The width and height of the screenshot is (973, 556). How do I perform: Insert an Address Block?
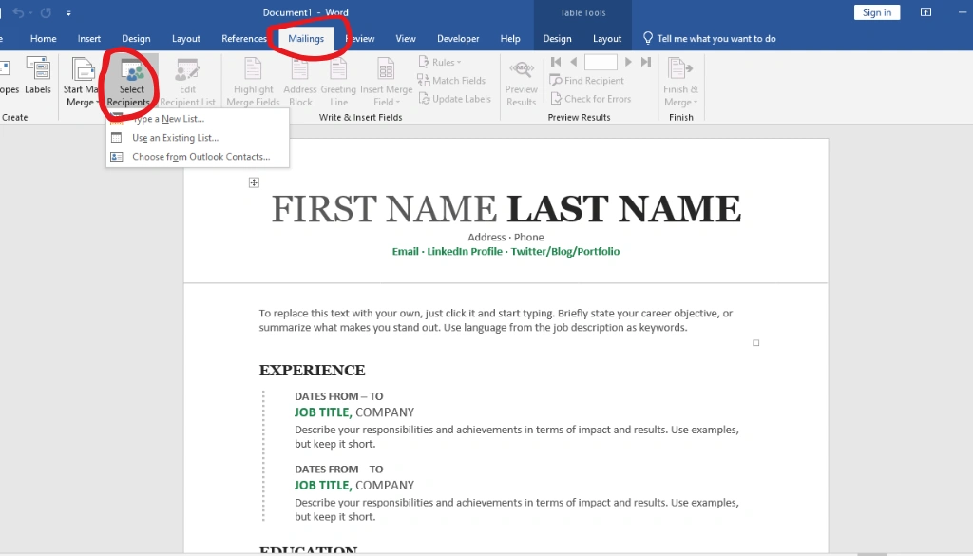pyautogui.click(x=300, y=82)
